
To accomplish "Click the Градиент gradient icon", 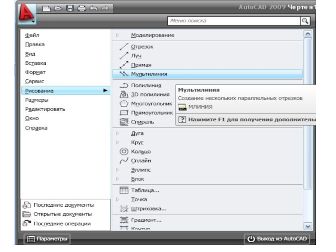I will (x=124, y=220).
